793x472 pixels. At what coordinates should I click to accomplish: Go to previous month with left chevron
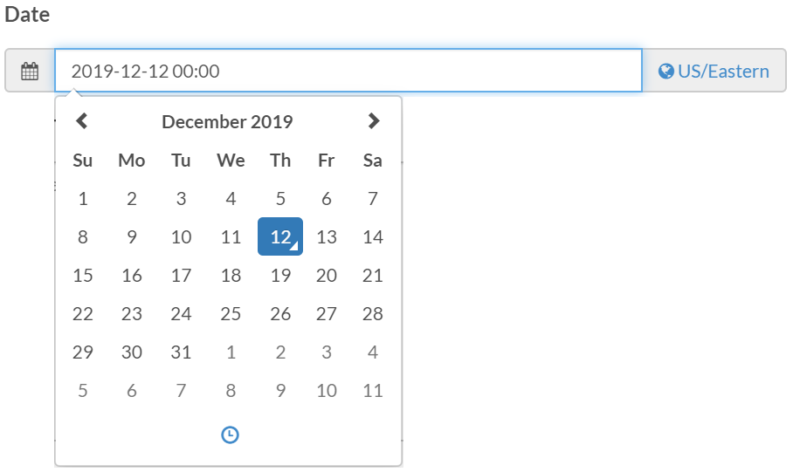(x=82, y=120)
